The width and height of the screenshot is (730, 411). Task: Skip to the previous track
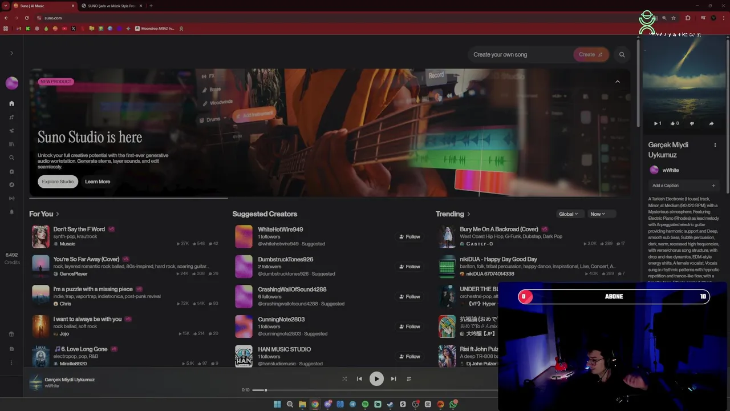[x=359, y=378]
